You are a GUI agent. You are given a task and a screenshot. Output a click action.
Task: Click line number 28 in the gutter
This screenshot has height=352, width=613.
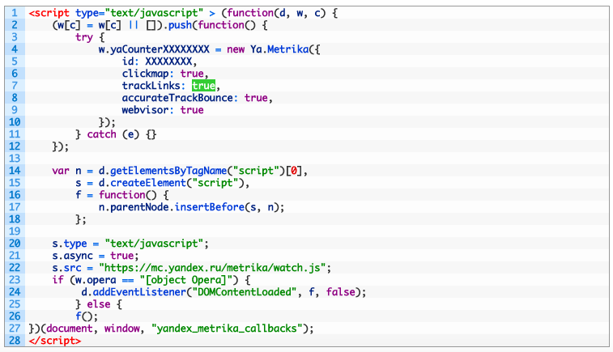(x=15, y=341)
